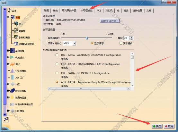The image size is (178, 132).
Task: Open the 参数和测量 category icon
Action: pos(16,37)
